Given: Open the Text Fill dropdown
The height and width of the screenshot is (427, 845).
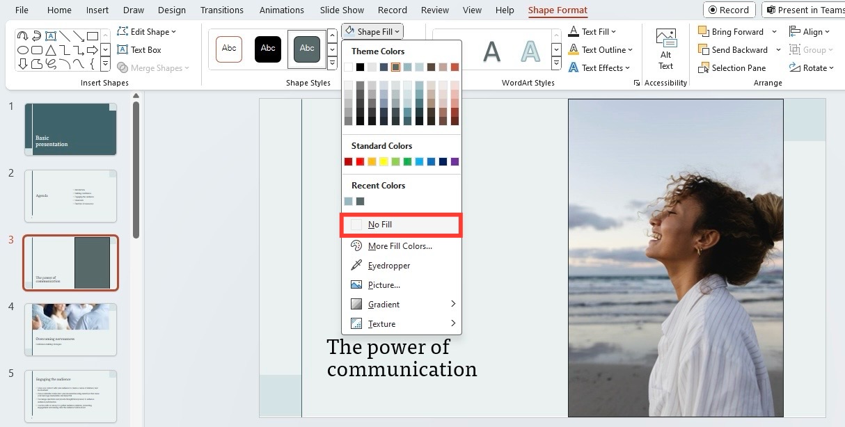Looking at the screenshot, I should [x=592, y=31].
